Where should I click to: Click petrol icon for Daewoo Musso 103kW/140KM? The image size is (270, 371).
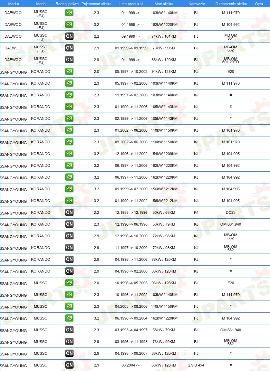click(x=69, y=12)
